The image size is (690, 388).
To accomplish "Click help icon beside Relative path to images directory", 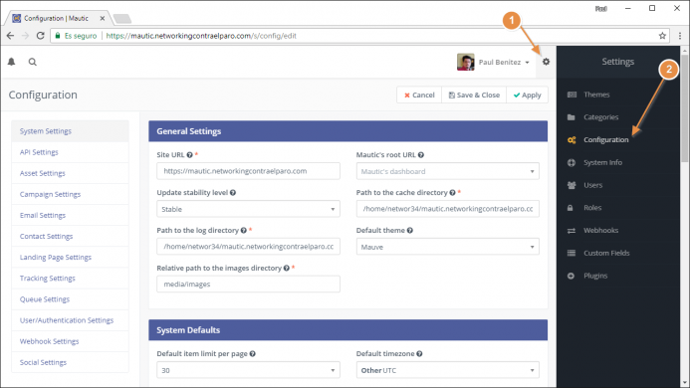I will [x=287, y=268].
